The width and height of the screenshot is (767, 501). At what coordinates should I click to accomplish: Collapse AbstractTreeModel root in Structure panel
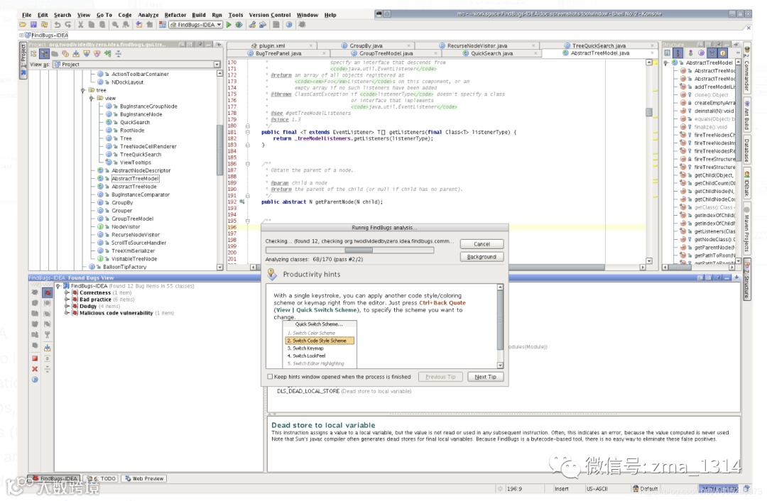tap(665, 62)
